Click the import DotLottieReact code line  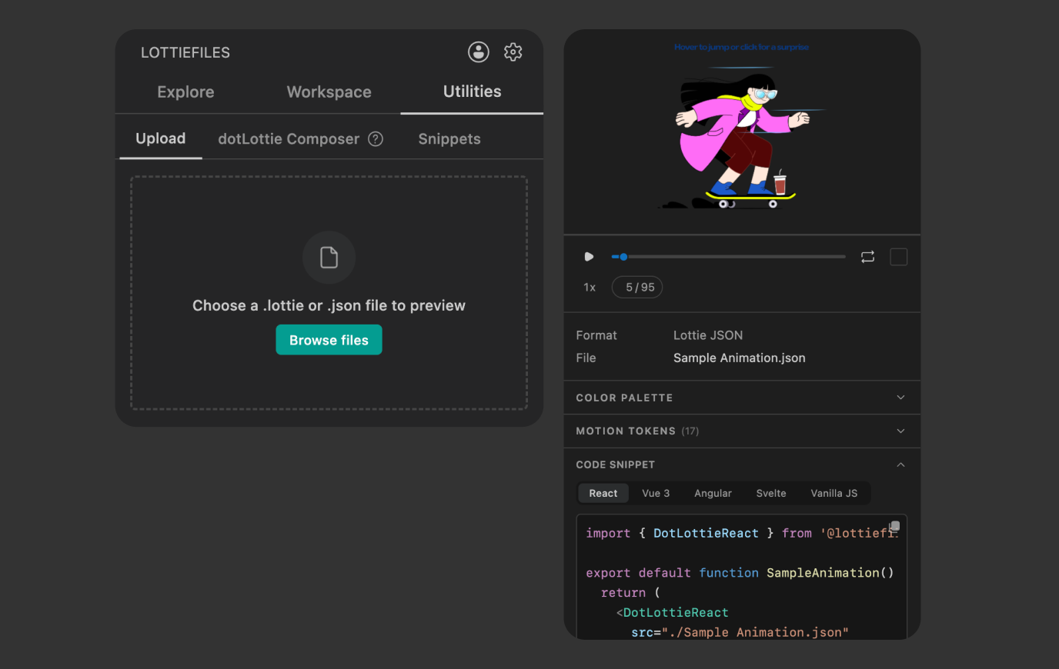(x=742, y=534)
